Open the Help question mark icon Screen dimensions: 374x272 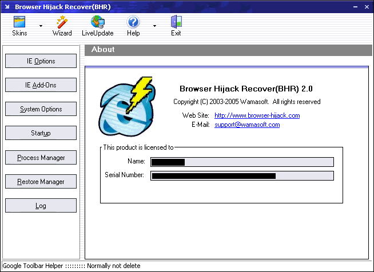click(133, 26)
